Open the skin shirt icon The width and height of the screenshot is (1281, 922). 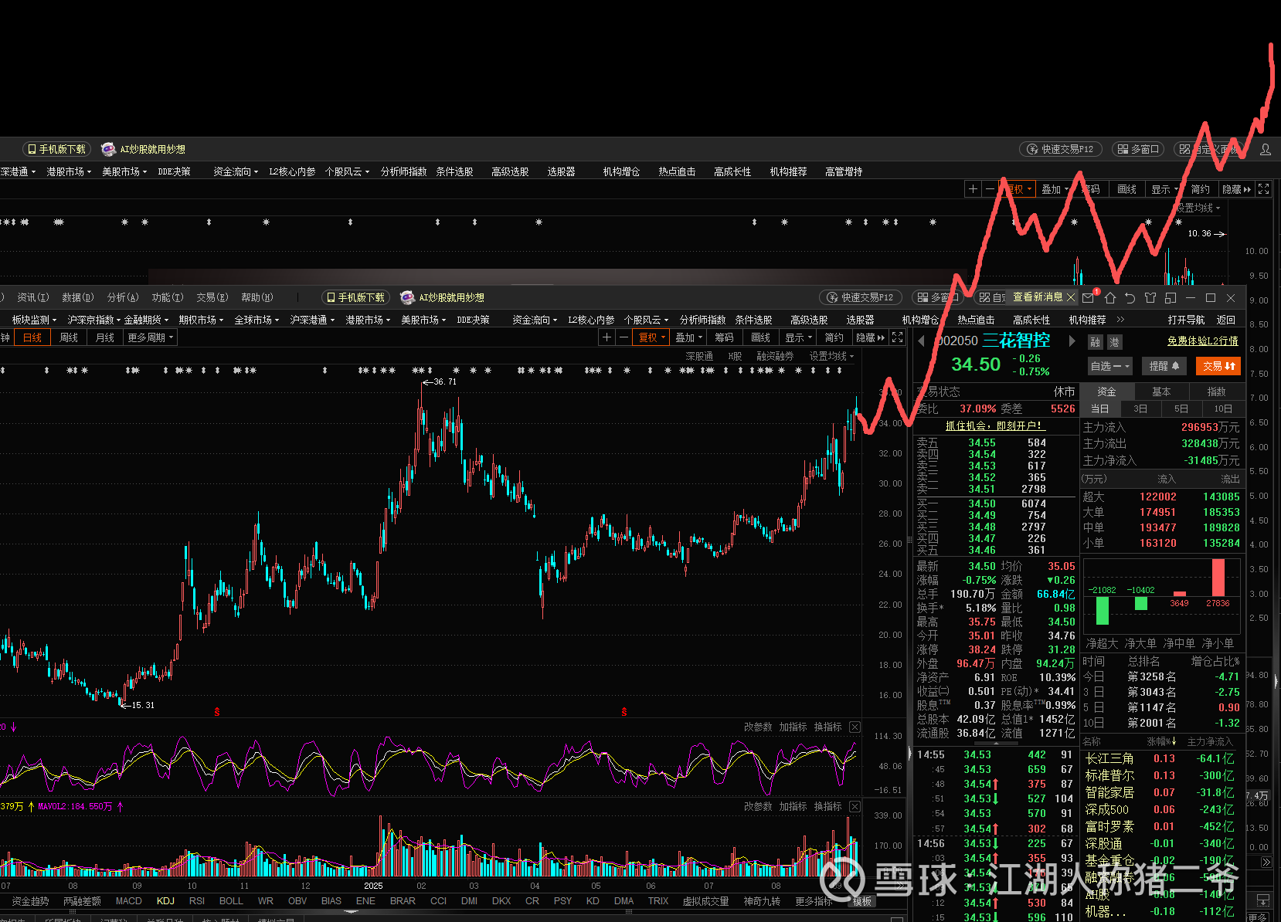(1150, 297)
